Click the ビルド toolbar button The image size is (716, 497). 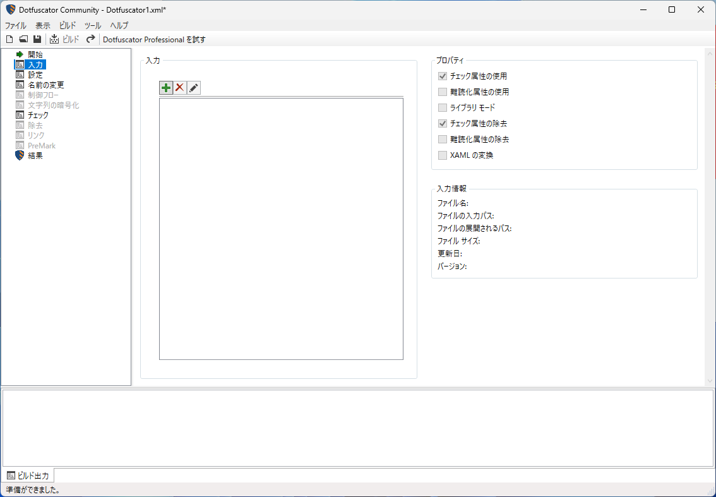click(x=65, y=39)
